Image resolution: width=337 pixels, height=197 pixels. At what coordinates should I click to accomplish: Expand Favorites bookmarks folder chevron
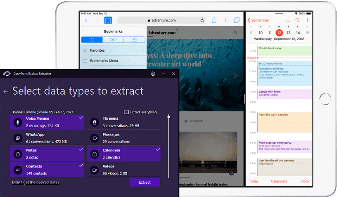coord(143,50)
